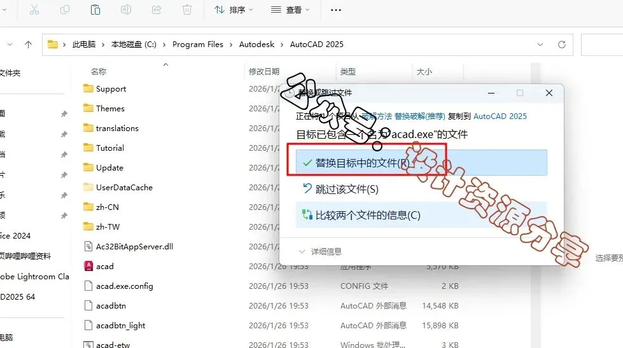
Task: Click the 14,548 KB size cell
Action: [x=440, y=305]
